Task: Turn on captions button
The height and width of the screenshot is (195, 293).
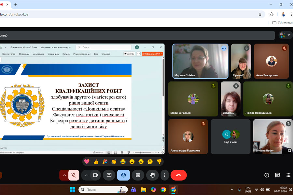Action: coord(138,175)
